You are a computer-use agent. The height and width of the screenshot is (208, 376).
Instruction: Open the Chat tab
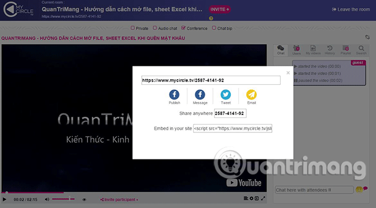point(281,50)
